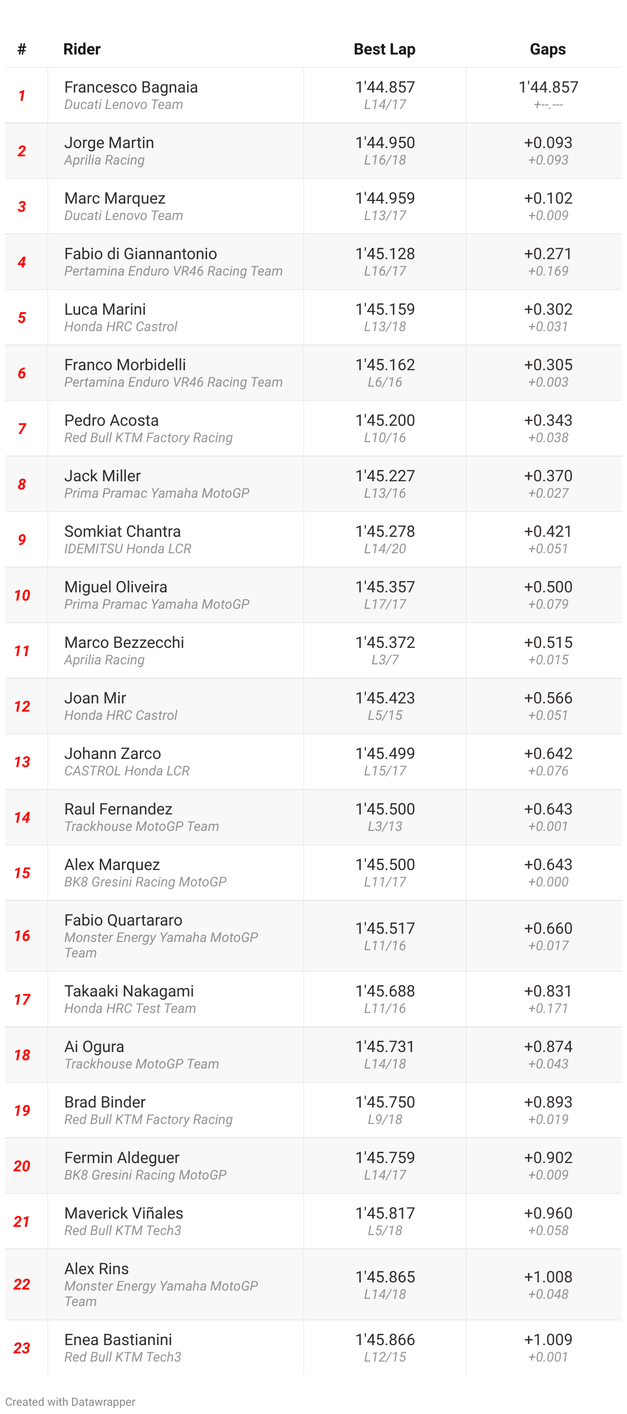Click Fabio Quartararo's rider name

123,920
